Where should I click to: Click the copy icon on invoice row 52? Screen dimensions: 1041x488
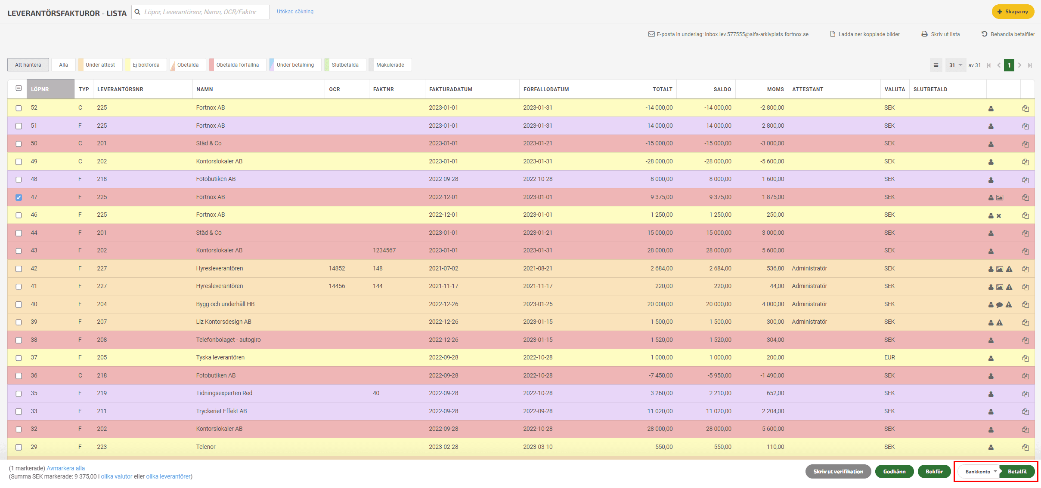(x=1026, y=108)
